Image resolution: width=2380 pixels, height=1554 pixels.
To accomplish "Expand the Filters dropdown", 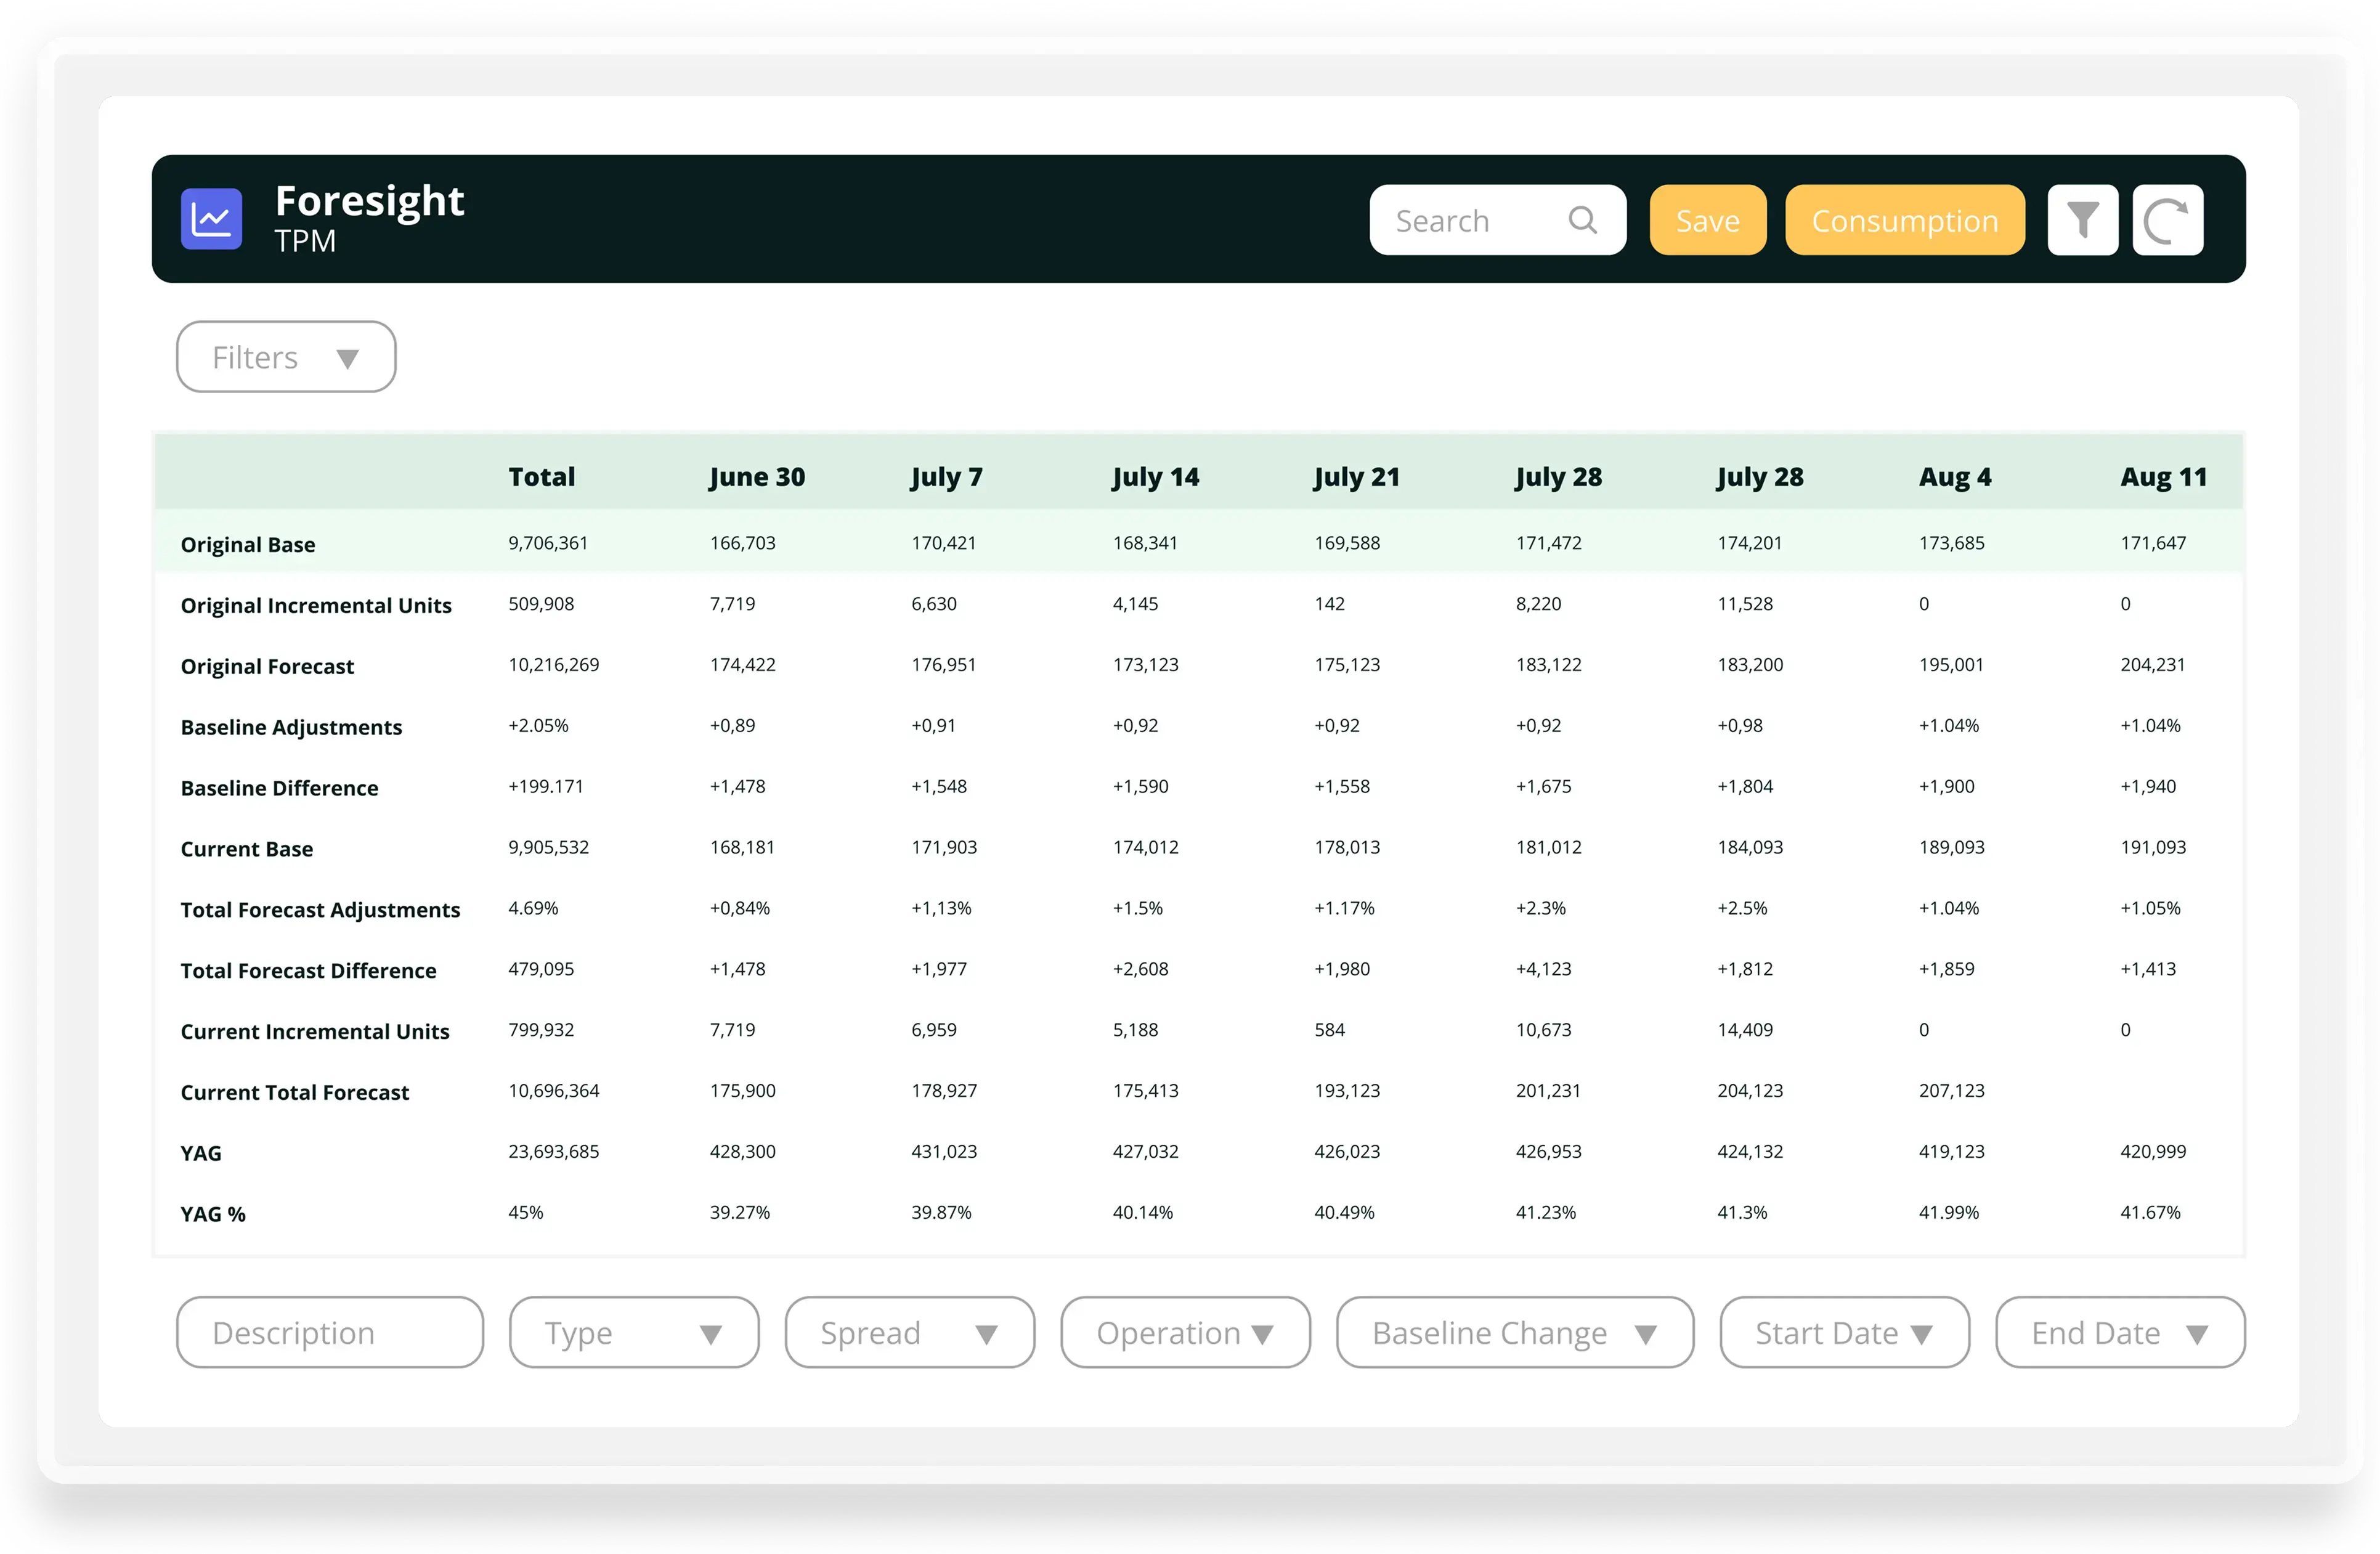I will [286, 357].
